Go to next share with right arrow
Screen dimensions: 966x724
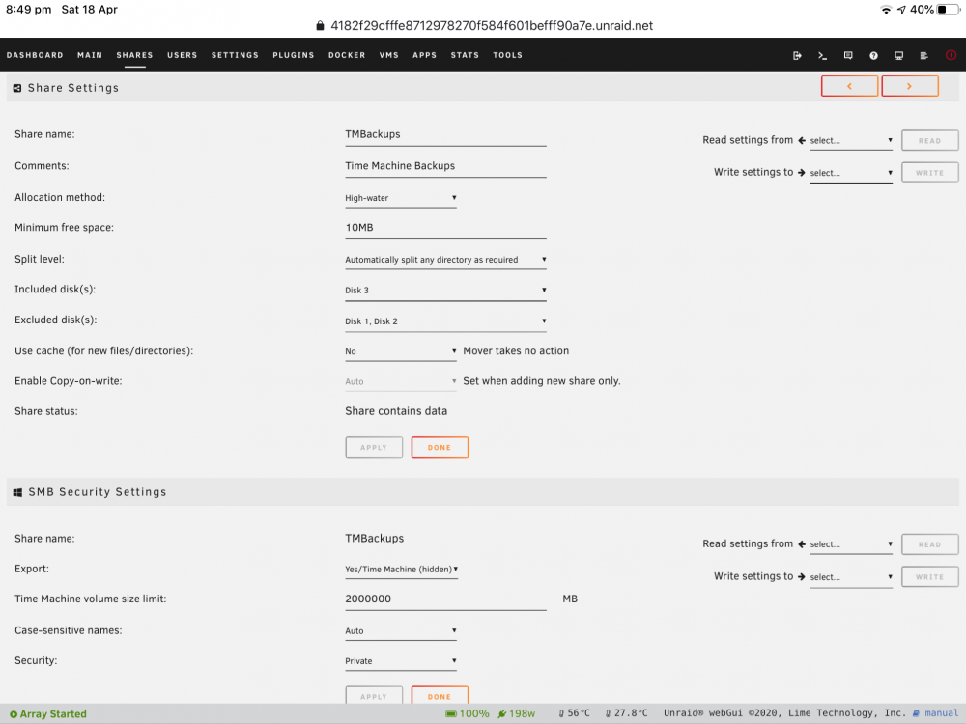click(910, 86)
